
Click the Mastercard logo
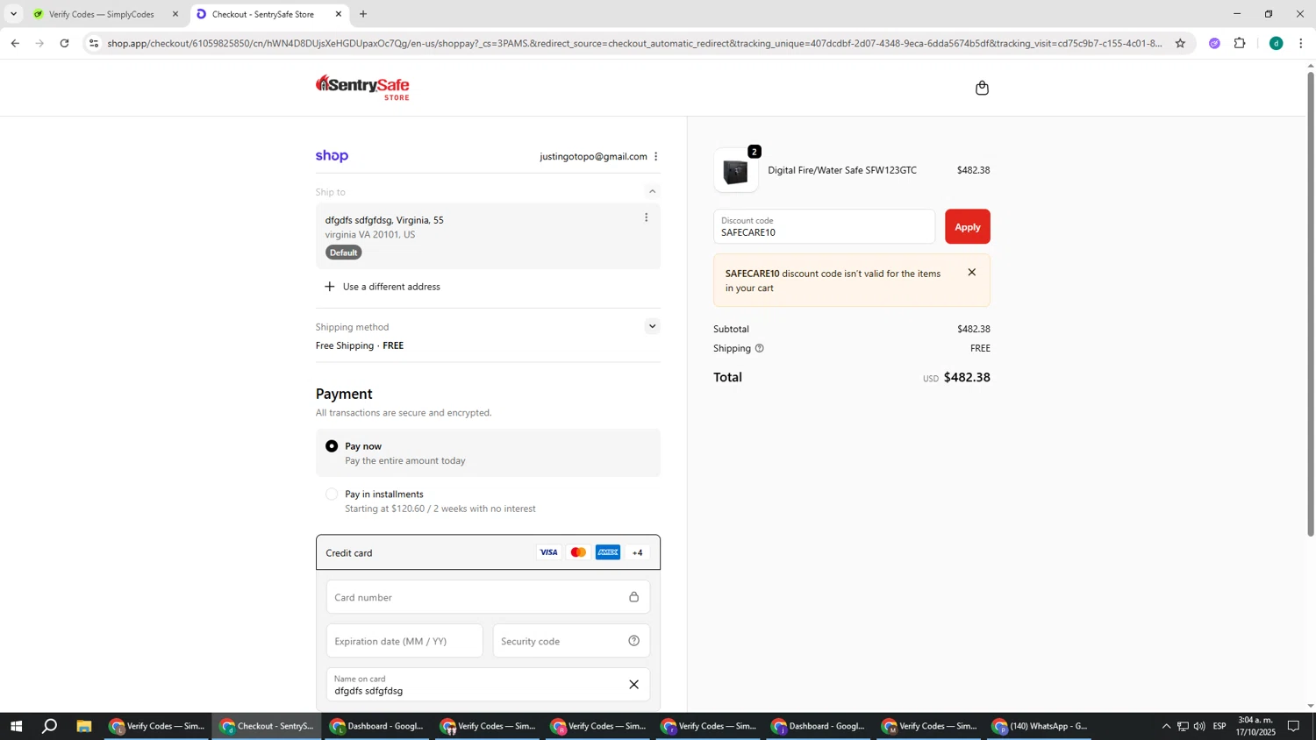pyautogui.click(x=578, y=552)
